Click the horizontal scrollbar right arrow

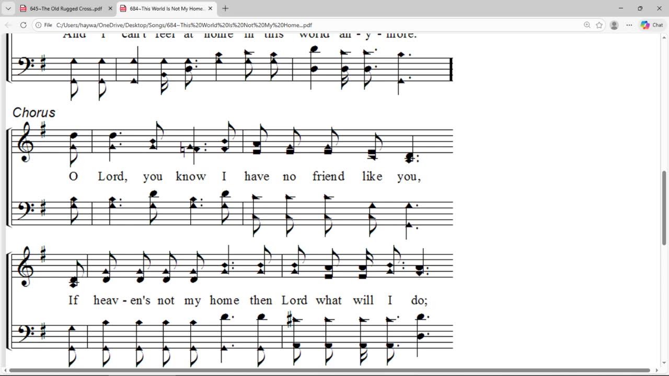click(656, 370)
